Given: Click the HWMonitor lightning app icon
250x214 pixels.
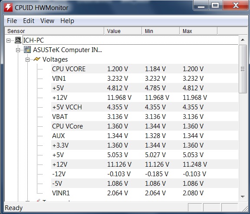Looking at the screenshot, I should click(x=8, y=7).
